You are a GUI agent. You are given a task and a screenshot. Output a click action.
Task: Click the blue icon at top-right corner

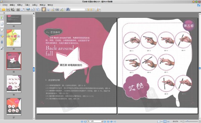pyautogui.click(x=199, y=5)
